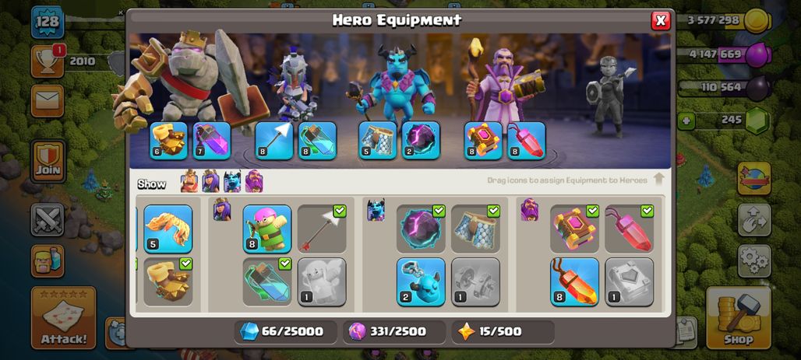Select the level 8 Giant Arrow equipment slot
Image resolution: width=801 pixels, height=360 pixels.
pos(275,140)
